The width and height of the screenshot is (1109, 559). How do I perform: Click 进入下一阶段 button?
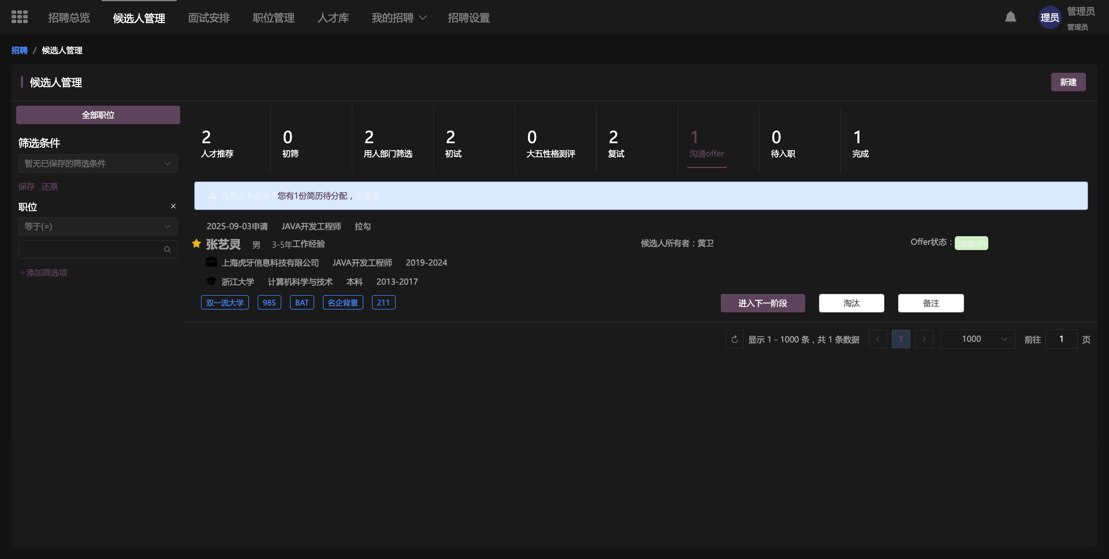point(762,303)
